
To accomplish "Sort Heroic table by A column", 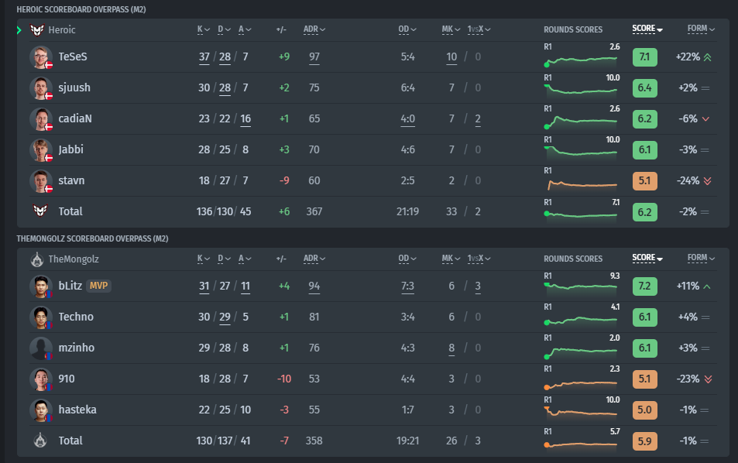I will click(245, 29).
